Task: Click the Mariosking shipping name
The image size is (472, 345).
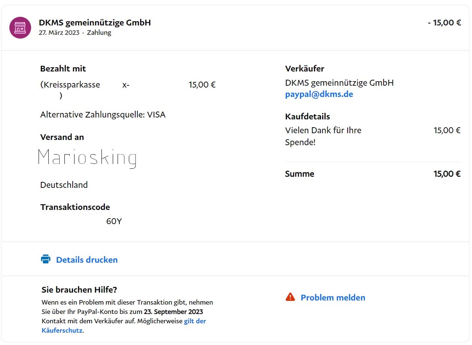Action: (x=87, y=158)
